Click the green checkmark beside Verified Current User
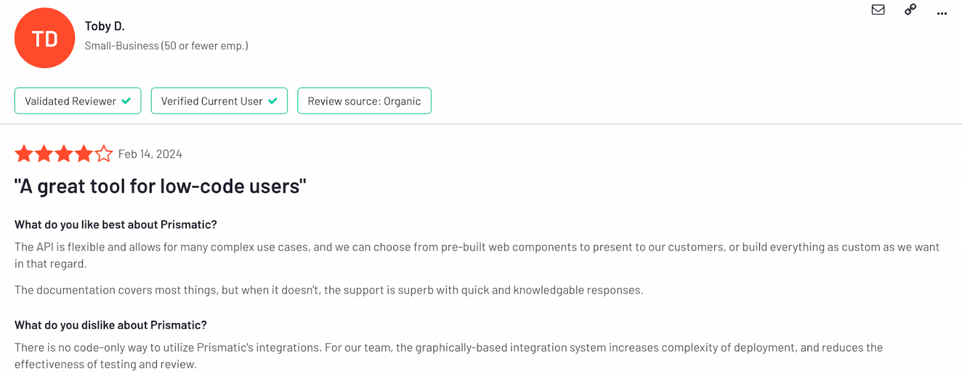The height and width of the screenshot is (376, 962). point(273,101)
